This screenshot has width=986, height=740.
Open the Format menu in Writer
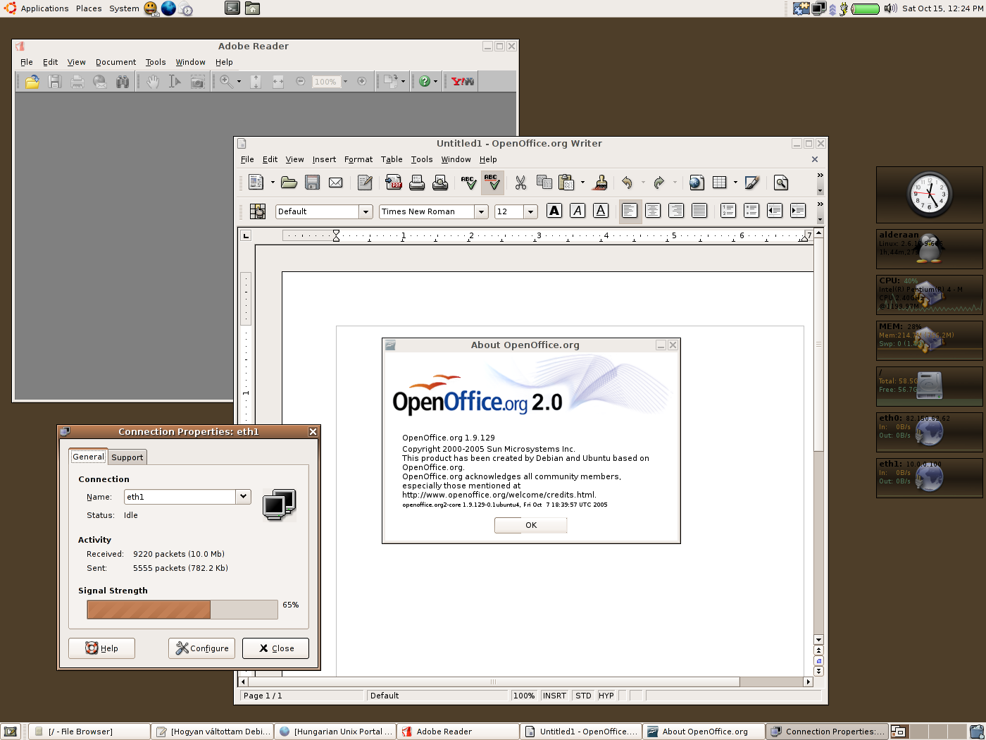(x=358, y=159)
